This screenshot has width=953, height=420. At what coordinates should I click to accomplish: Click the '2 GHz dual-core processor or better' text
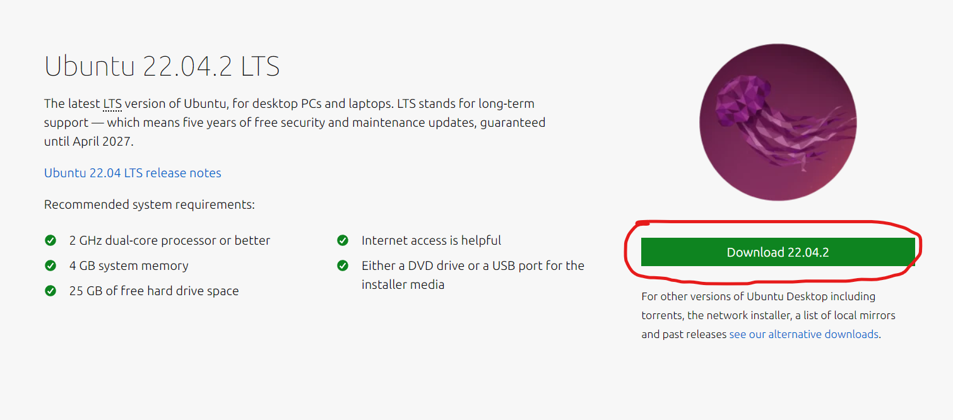[x=170, y=240]
